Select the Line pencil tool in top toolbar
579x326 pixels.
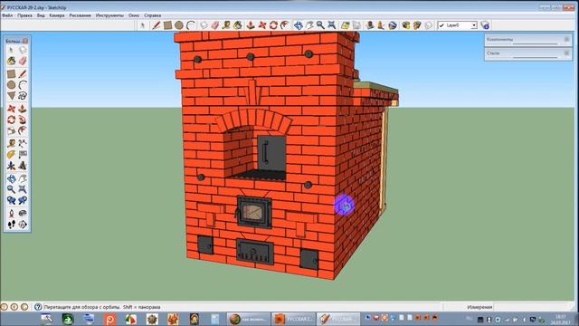[x=157, y=25]
